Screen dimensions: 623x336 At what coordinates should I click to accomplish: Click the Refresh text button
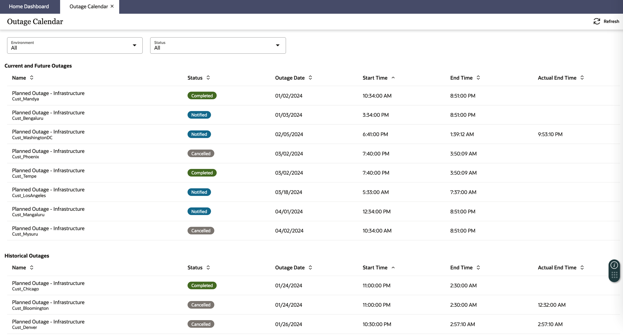611,21
